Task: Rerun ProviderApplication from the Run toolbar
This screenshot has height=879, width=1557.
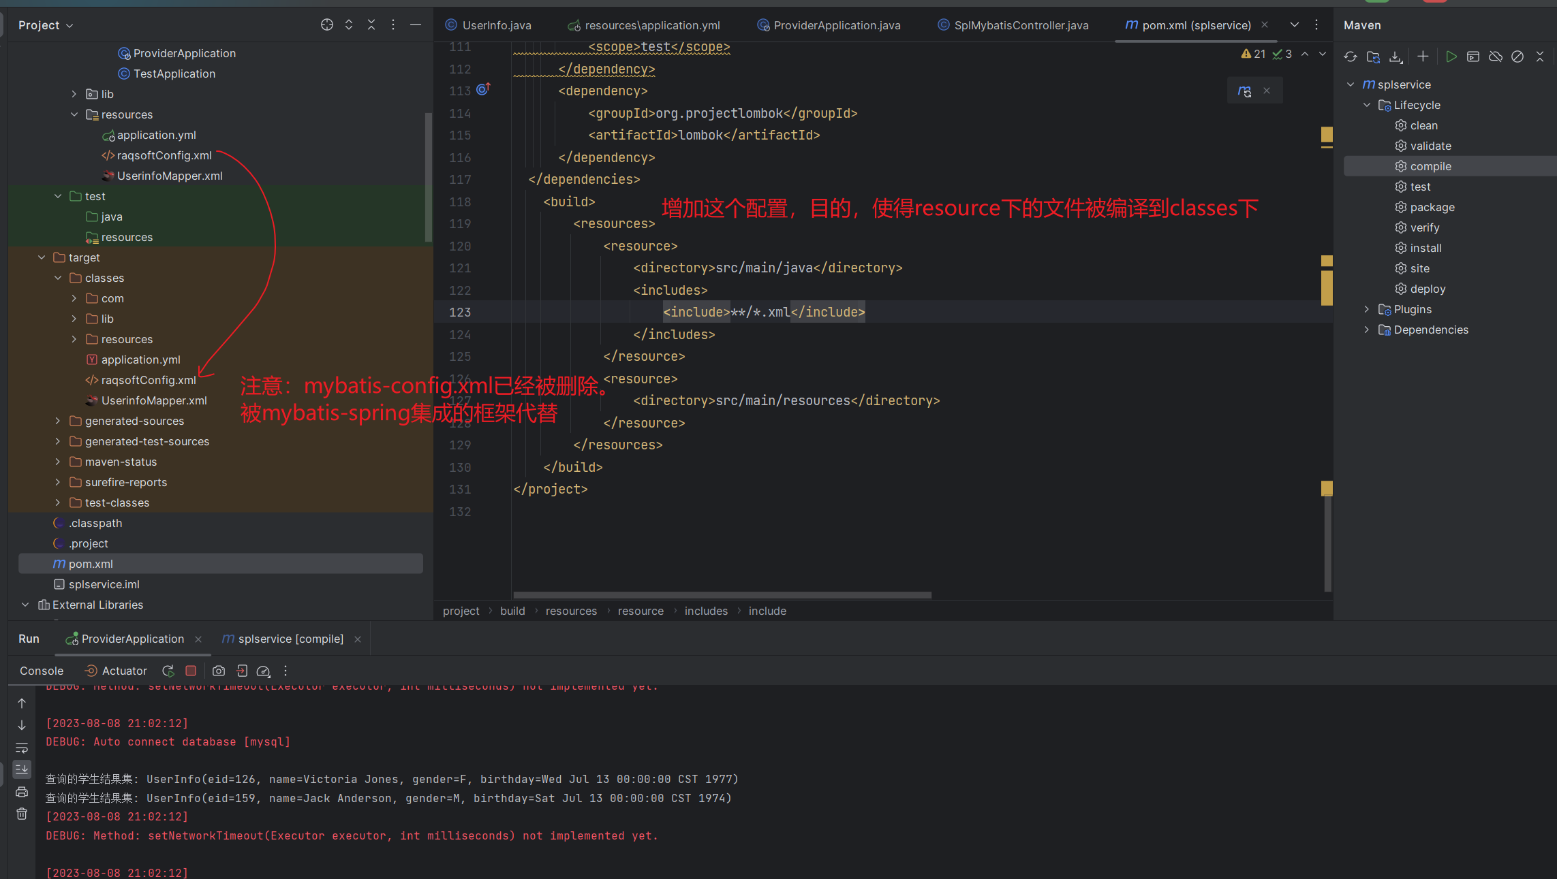Action: [168, 671]
